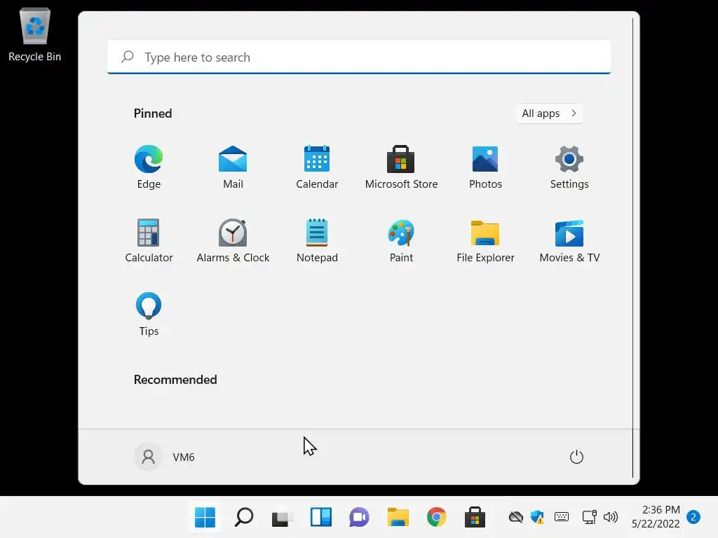Open Microsoft Store on the taskbar

click(475, 518)
